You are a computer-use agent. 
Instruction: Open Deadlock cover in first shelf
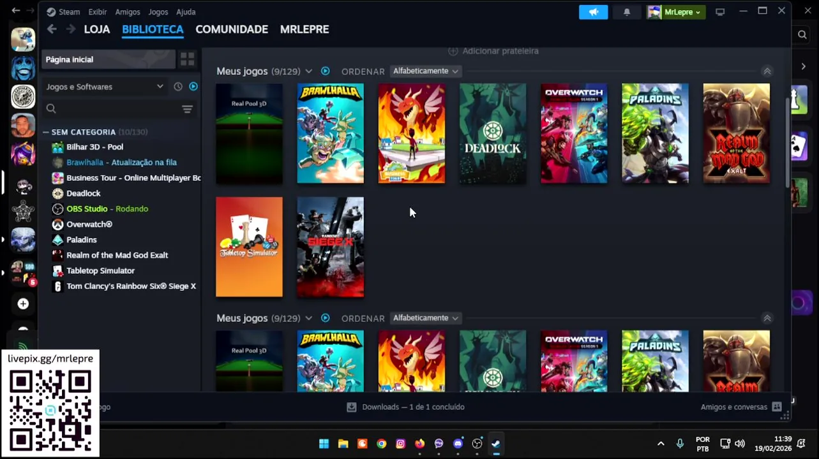pos(493,133)
